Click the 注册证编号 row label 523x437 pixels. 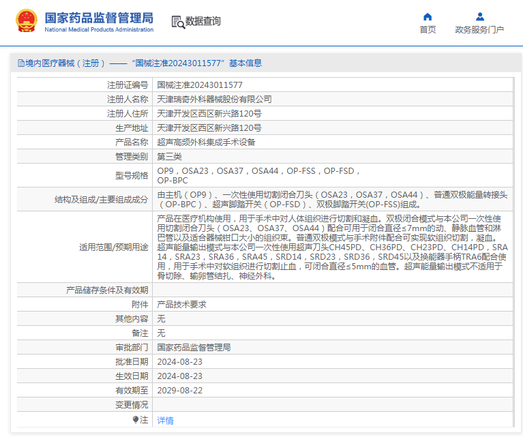pyautogui.click(x=128, y=85)
